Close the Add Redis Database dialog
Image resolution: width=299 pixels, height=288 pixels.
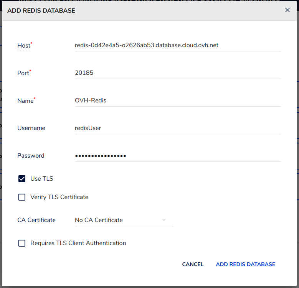click(287, 10)
